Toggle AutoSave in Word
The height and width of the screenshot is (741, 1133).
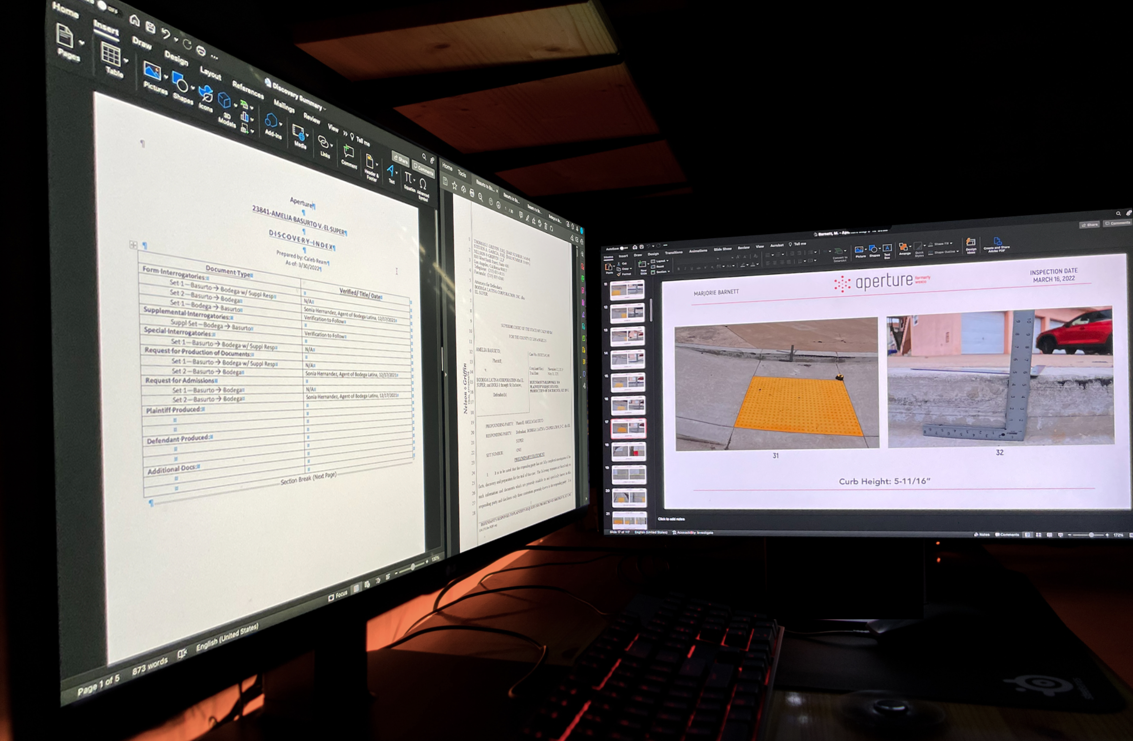(x=103, y=6)
